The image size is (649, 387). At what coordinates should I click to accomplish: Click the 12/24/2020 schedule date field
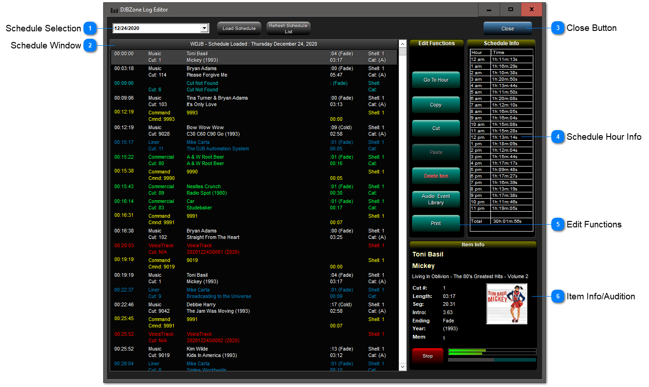coord(157,28)
